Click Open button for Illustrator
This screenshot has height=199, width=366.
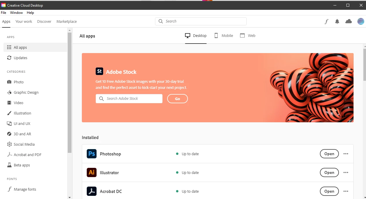329,172
